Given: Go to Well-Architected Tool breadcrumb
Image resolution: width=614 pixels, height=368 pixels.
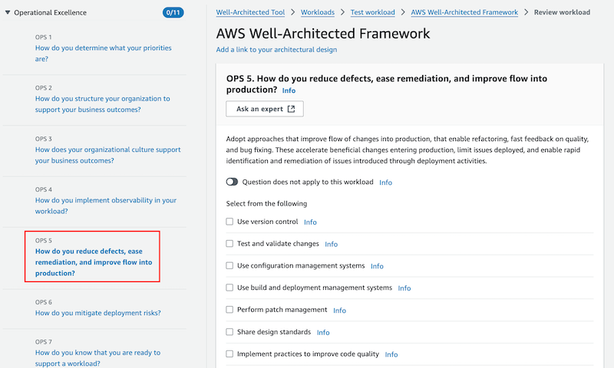Looking at the screenshot, I should (x=251, y=12).
